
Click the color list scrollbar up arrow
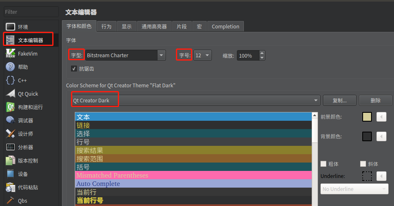point(314,115)
